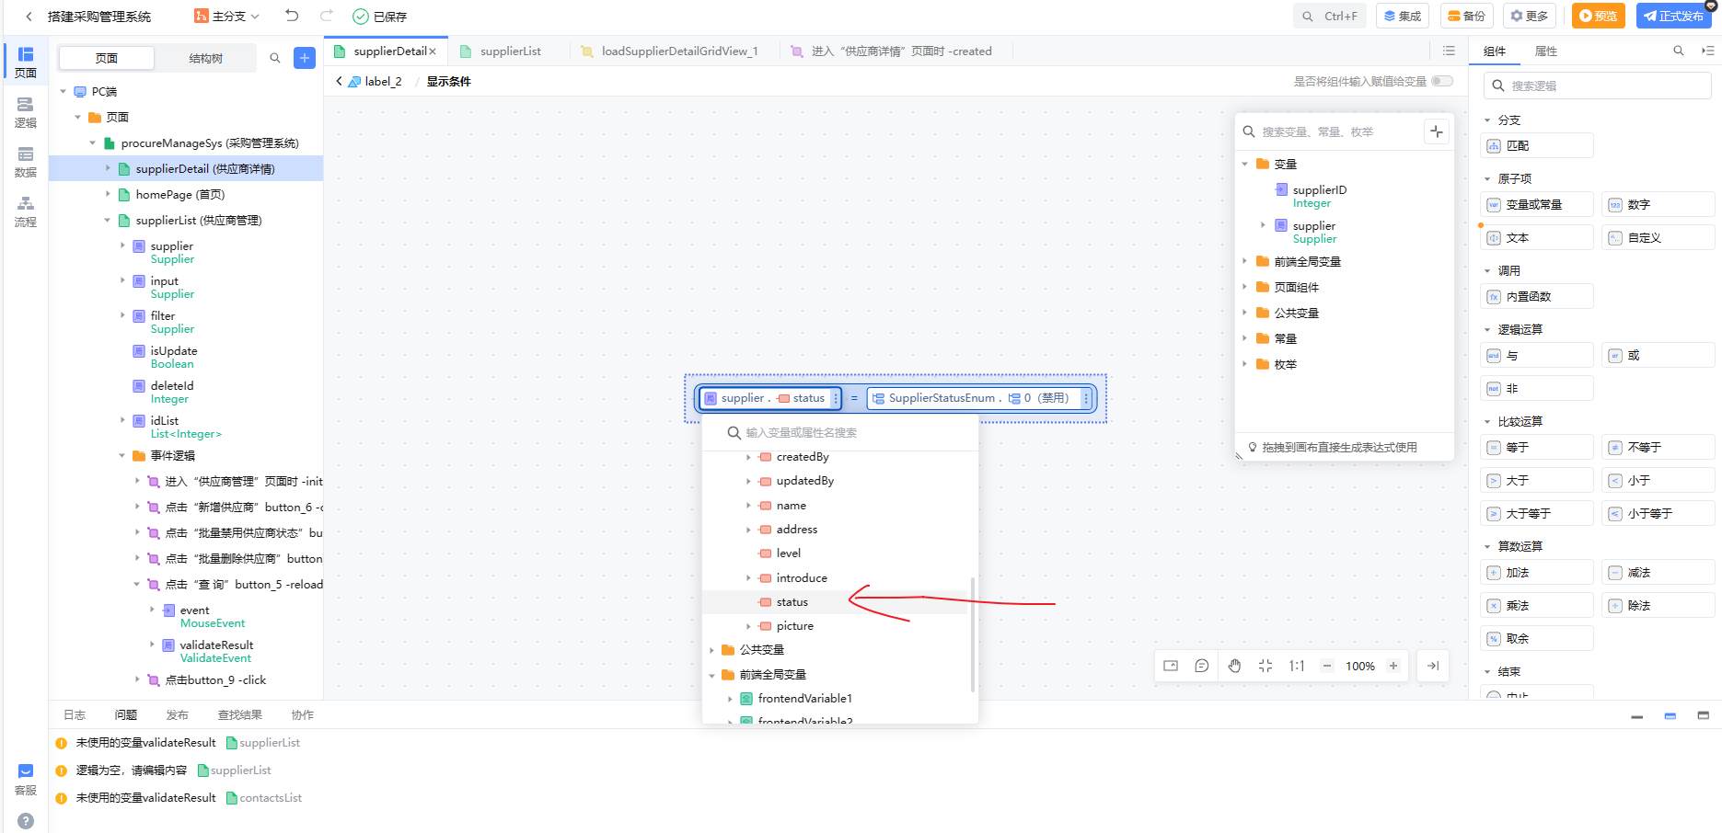Open the 逻辑 sidebar section
Image resolution: width=1722 pixels, height=833 pixels.
[x=26, y=112]
